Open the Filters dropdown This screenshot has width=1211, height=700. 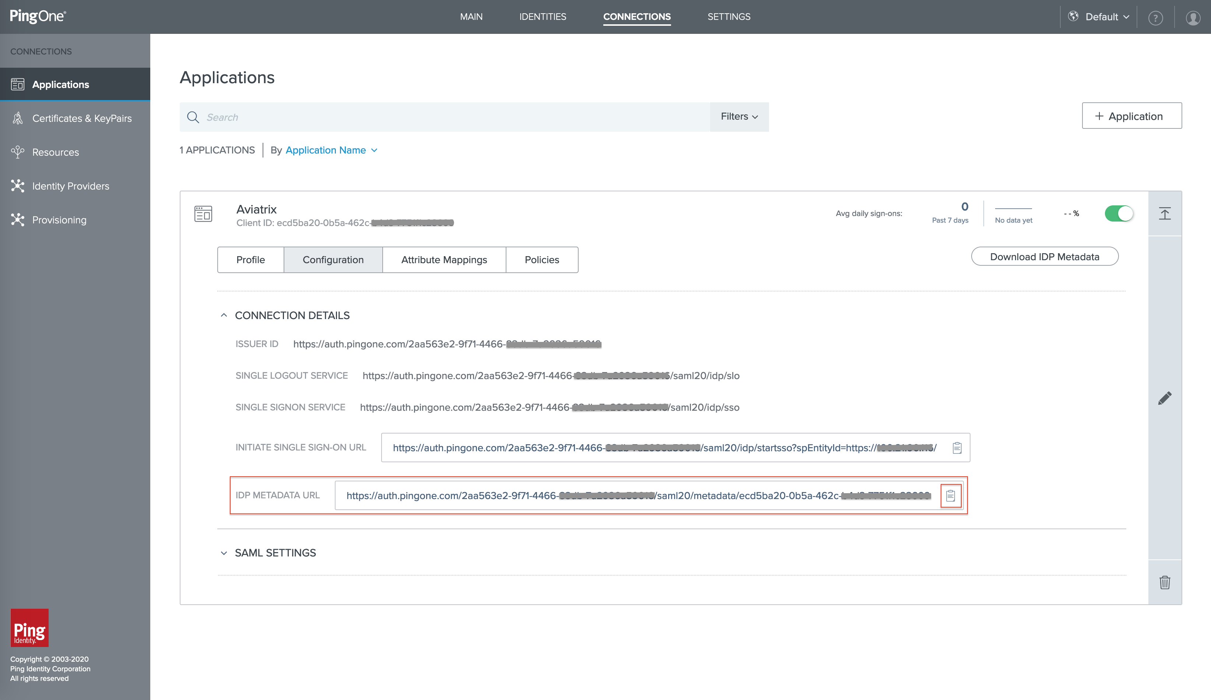[739, 117]
